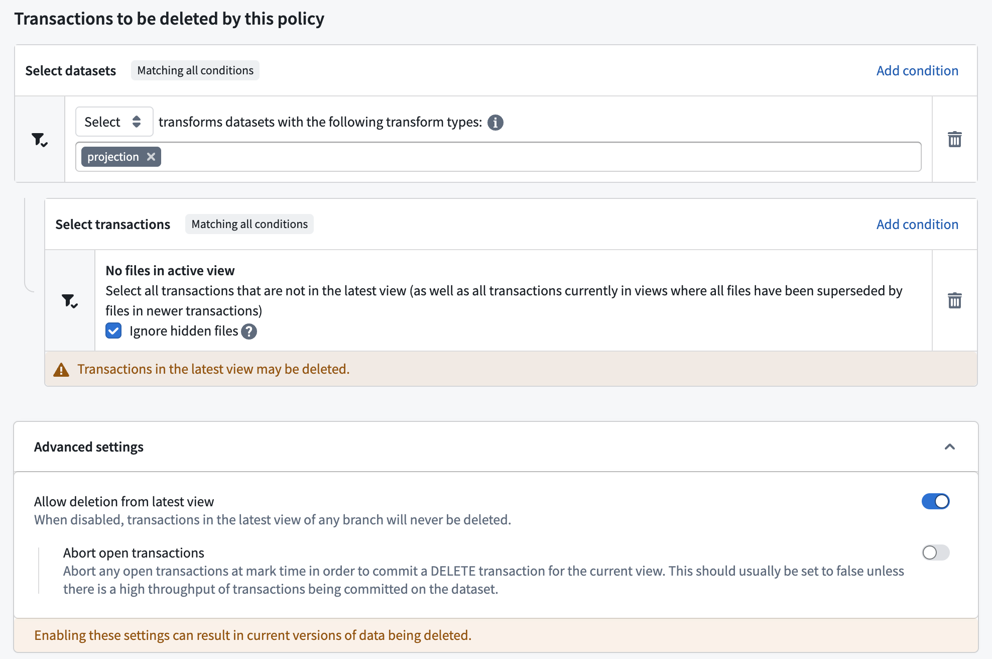Click the projection tag label

click(x=113, y=157)
